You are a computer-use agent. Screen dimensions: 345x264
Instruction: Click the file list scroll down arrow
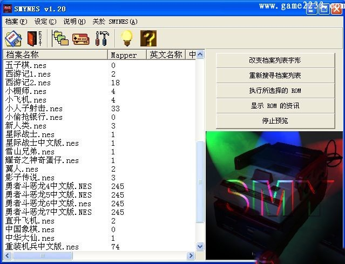(200, 246)
